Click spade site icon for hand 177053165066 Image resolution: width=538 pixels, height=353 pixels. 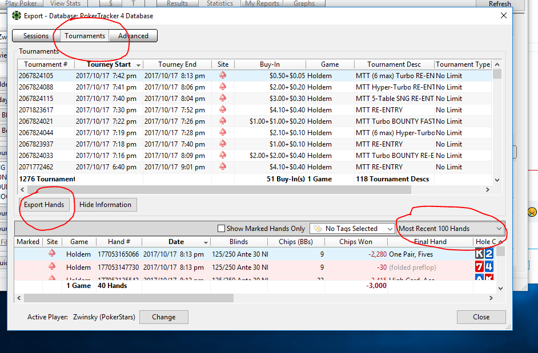point(52,254)
